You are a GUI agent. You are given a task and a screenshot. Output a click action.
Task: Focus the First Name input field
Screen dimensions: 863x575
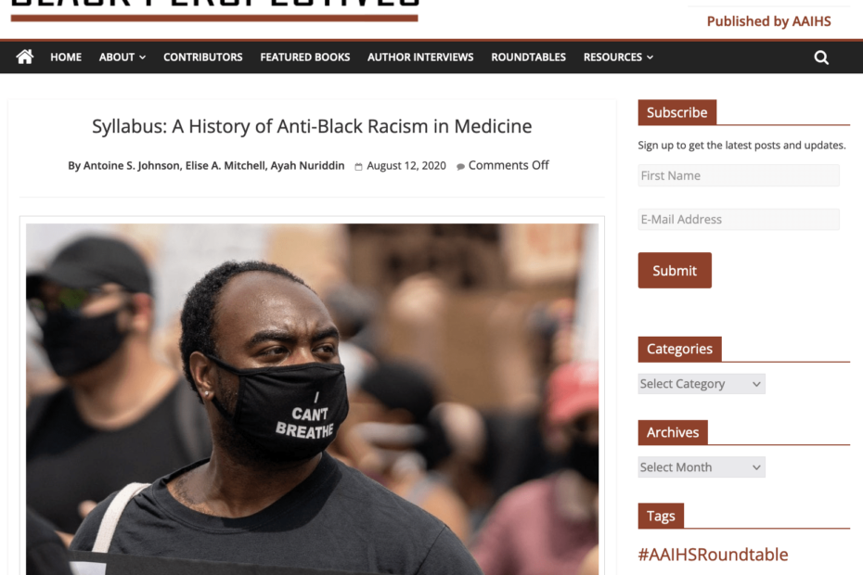pos(739,175)
